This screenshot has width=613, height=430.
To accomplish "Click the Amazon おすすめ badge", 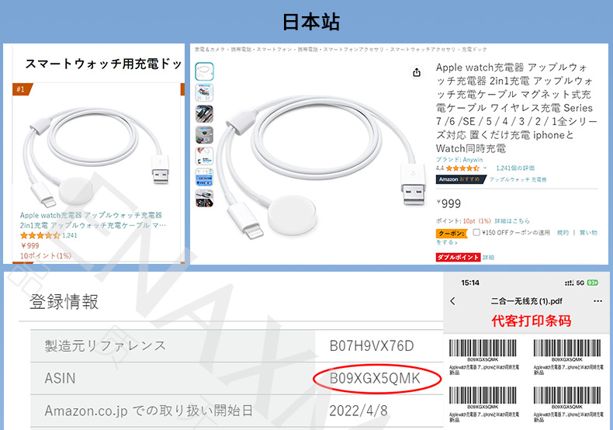I will pyautogui.click(x=461, y=179).
